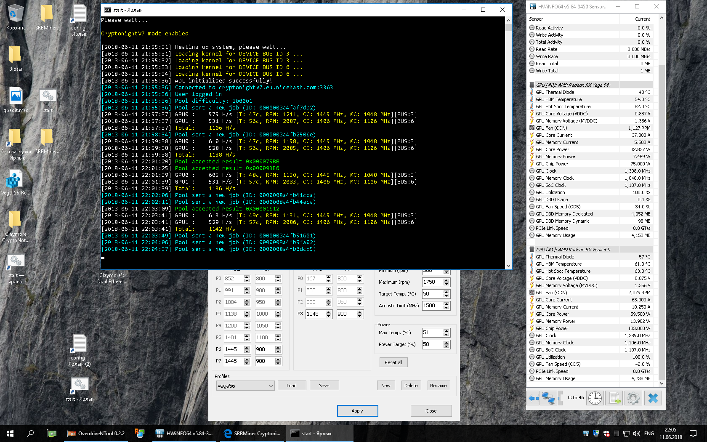Open notification action center icon
707x442 pixels.
(693, 433)
